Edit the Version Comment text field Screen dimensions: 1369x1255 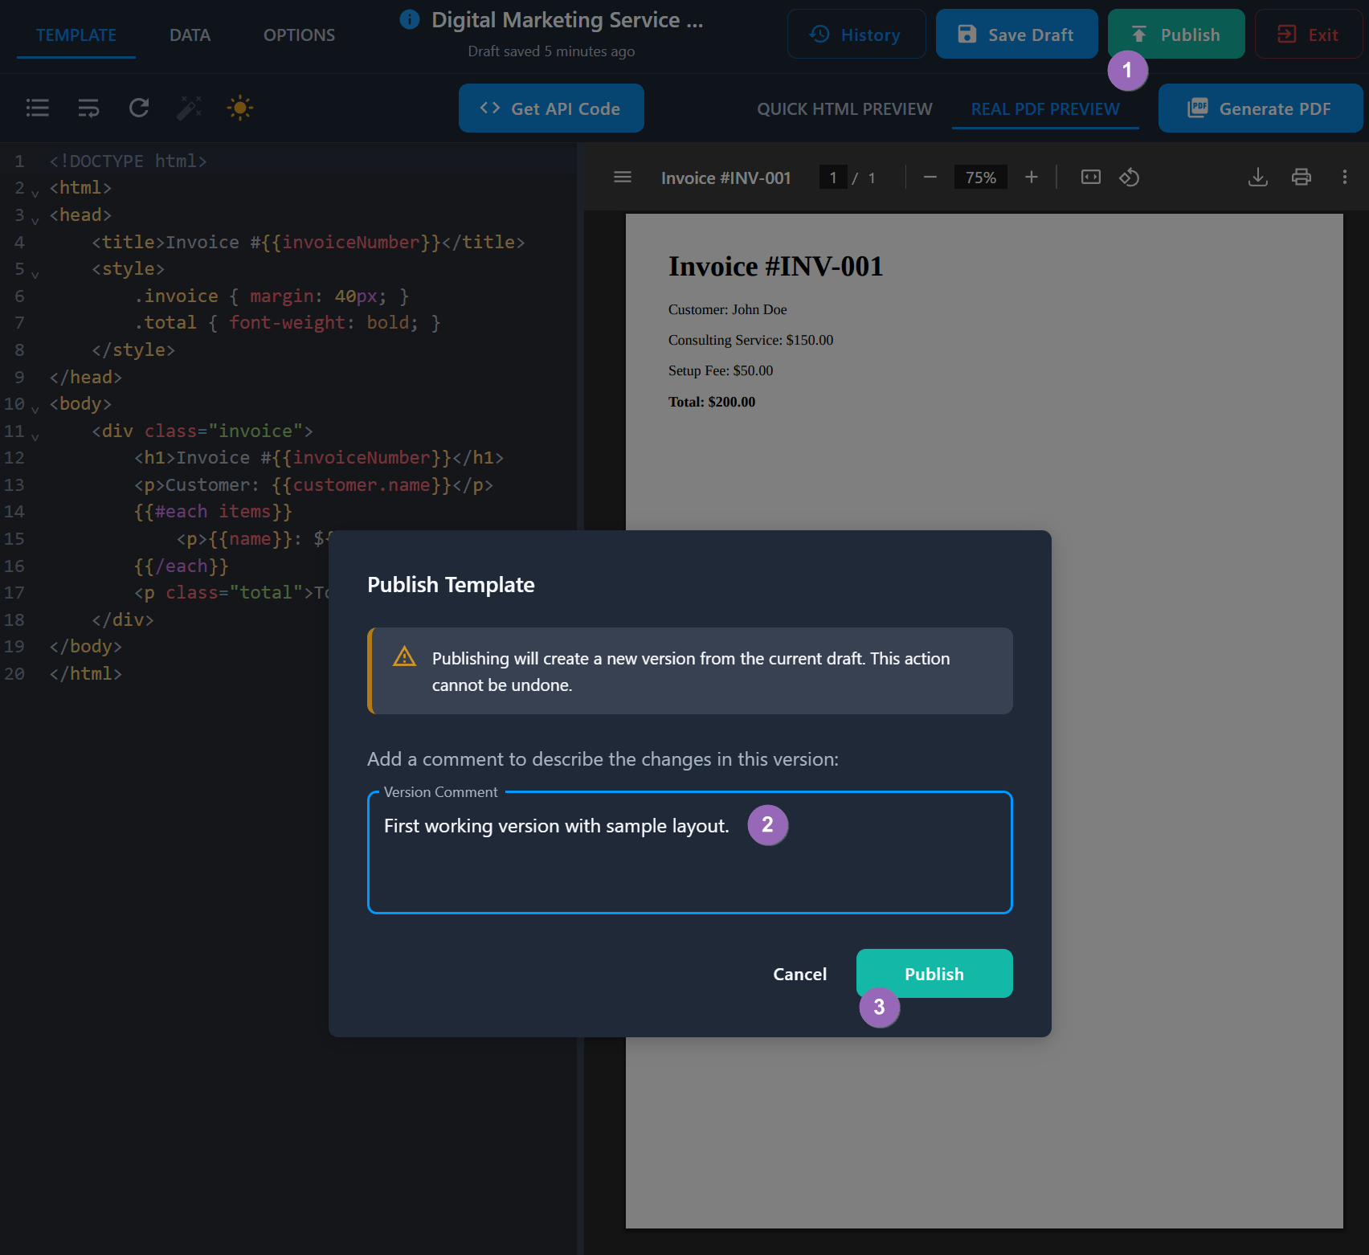coord(691,852)
